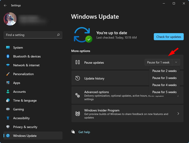Open Network & internet label
This screenshot has height=143, width=189.
click(x=27, y=65)
